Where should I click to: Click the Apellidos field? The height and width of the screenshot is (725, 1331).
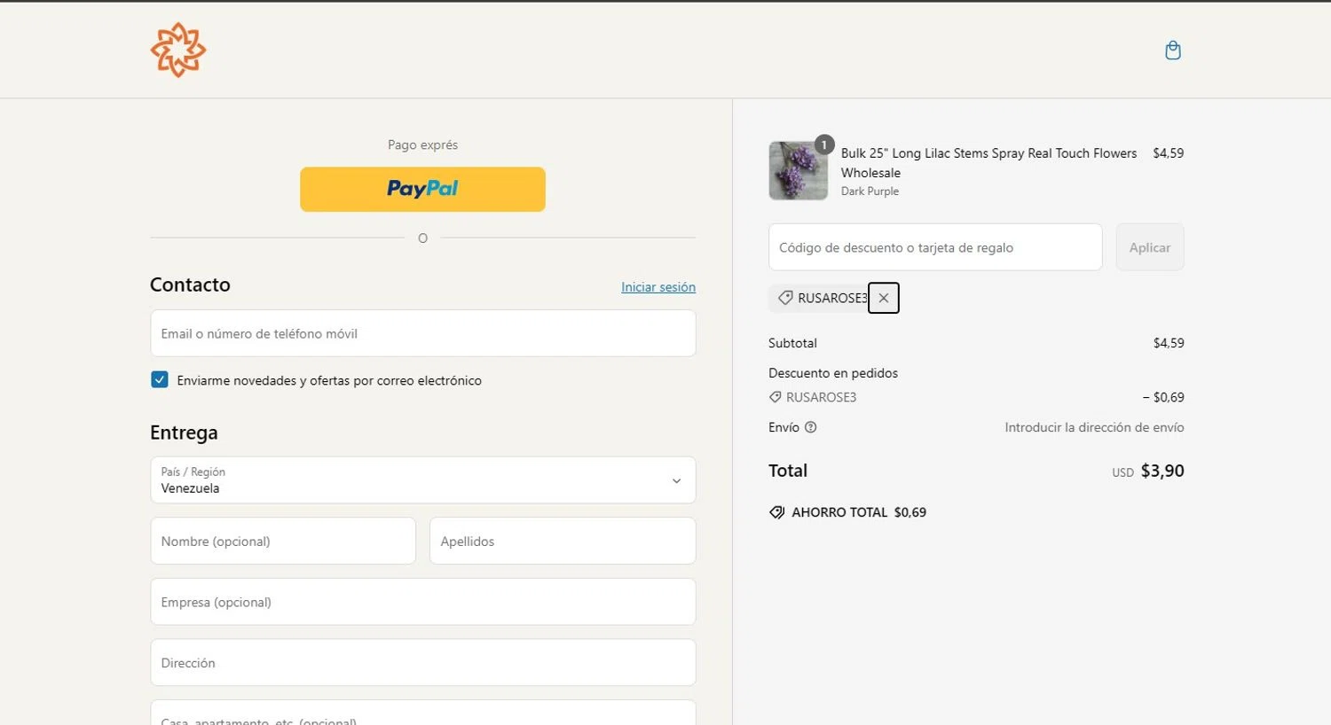[x=563, y=541]
